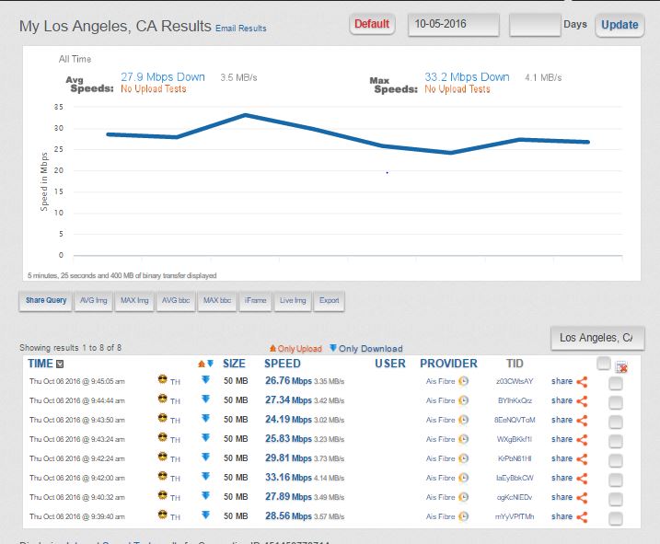Click the share icon for the 26.76 Mbps result
This screenshot has height=544, width=660.
tap(582, 381)
